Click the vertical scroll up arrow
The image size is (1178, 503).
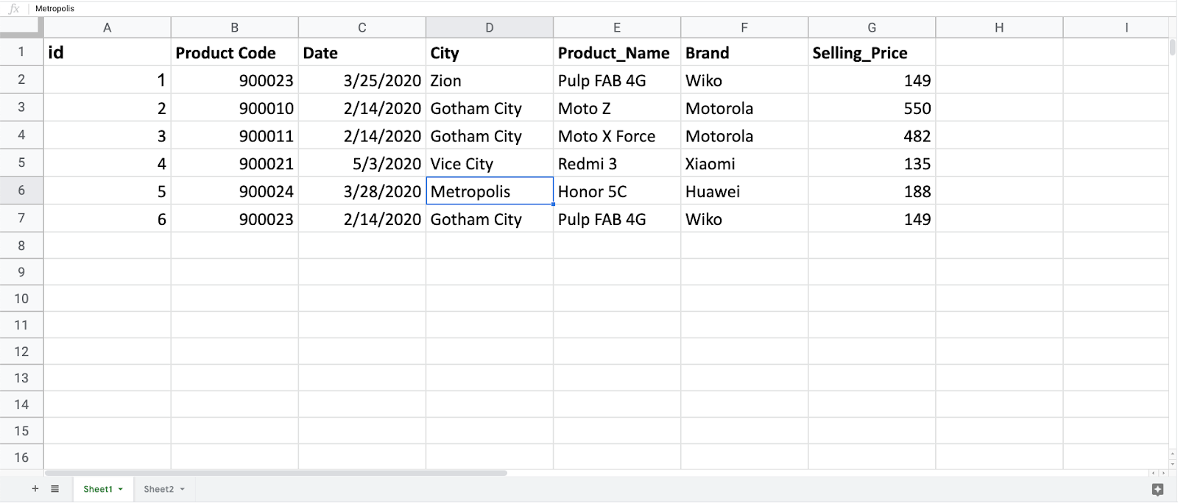[x=1172, y=454]
